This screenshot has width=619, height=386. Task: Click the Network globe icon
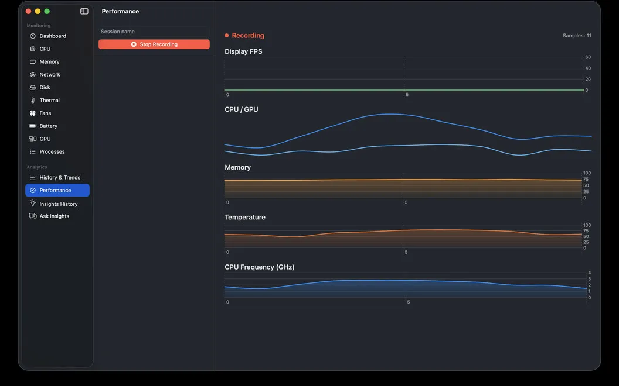click(33, 74)
